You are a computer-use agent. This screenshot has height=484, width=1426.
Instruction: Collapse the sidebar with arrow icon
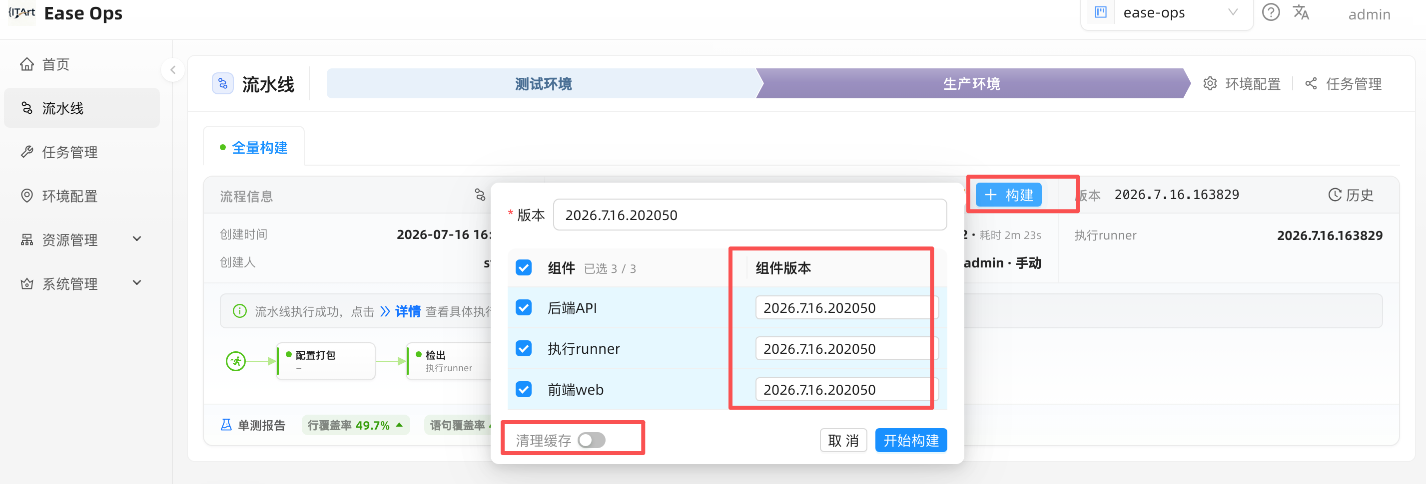tap(173, 70)
